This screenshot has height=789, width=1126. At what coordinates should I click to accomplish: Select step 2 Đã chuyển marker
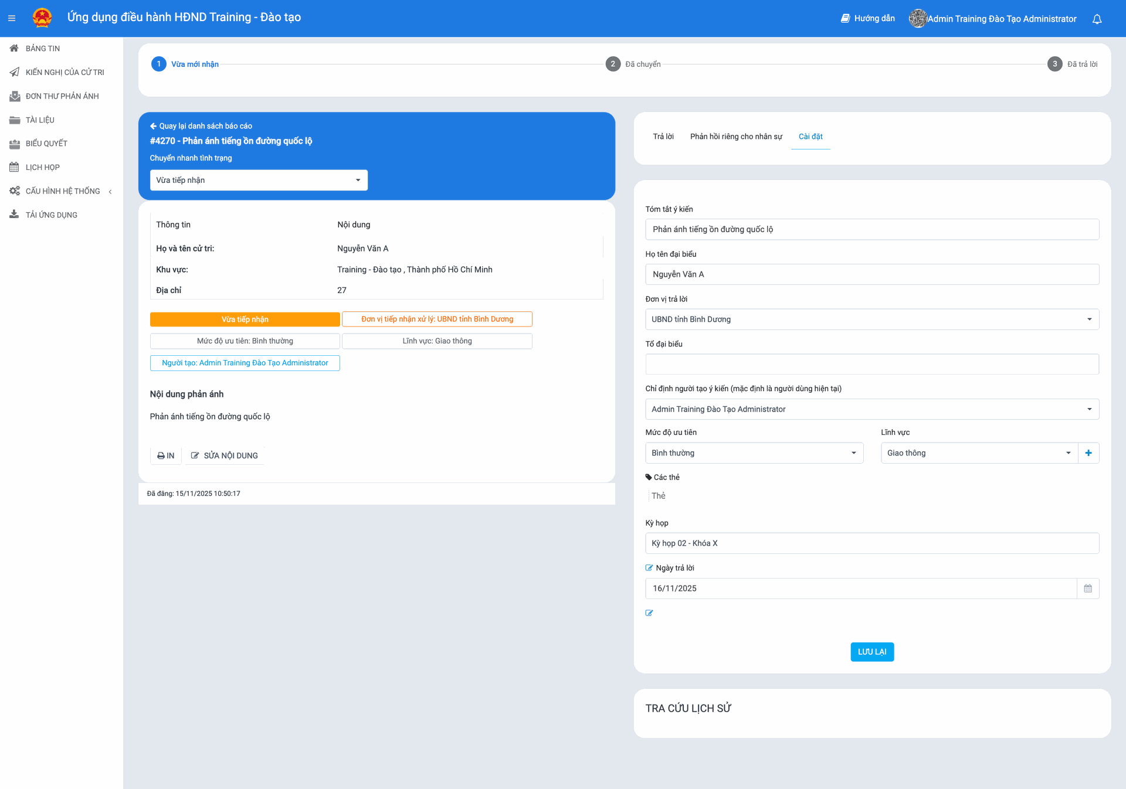613,64
